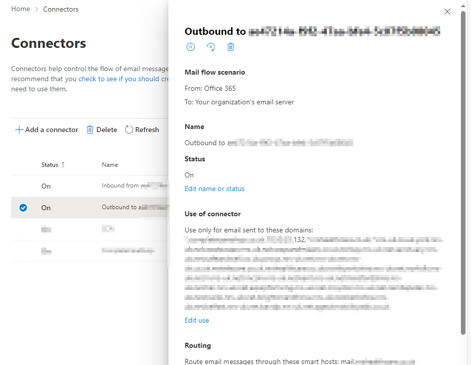Close the connector details pane
Screen dimensions: 471x365
point(447,11)
